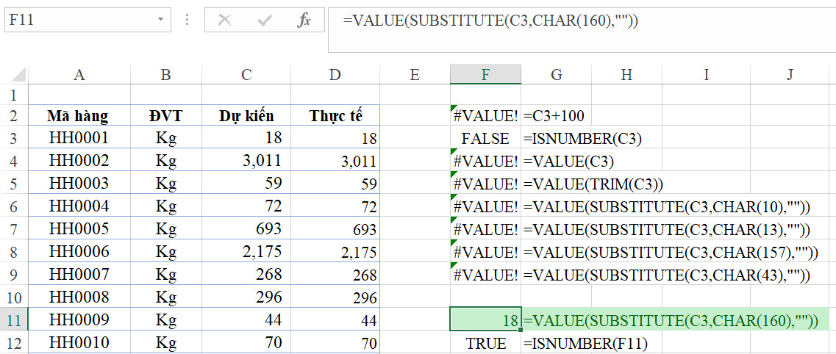Viewport: 836px width, 354px height.
Task: Click Dự kiến value 3,011 in column C
Action: pos(246,161)
